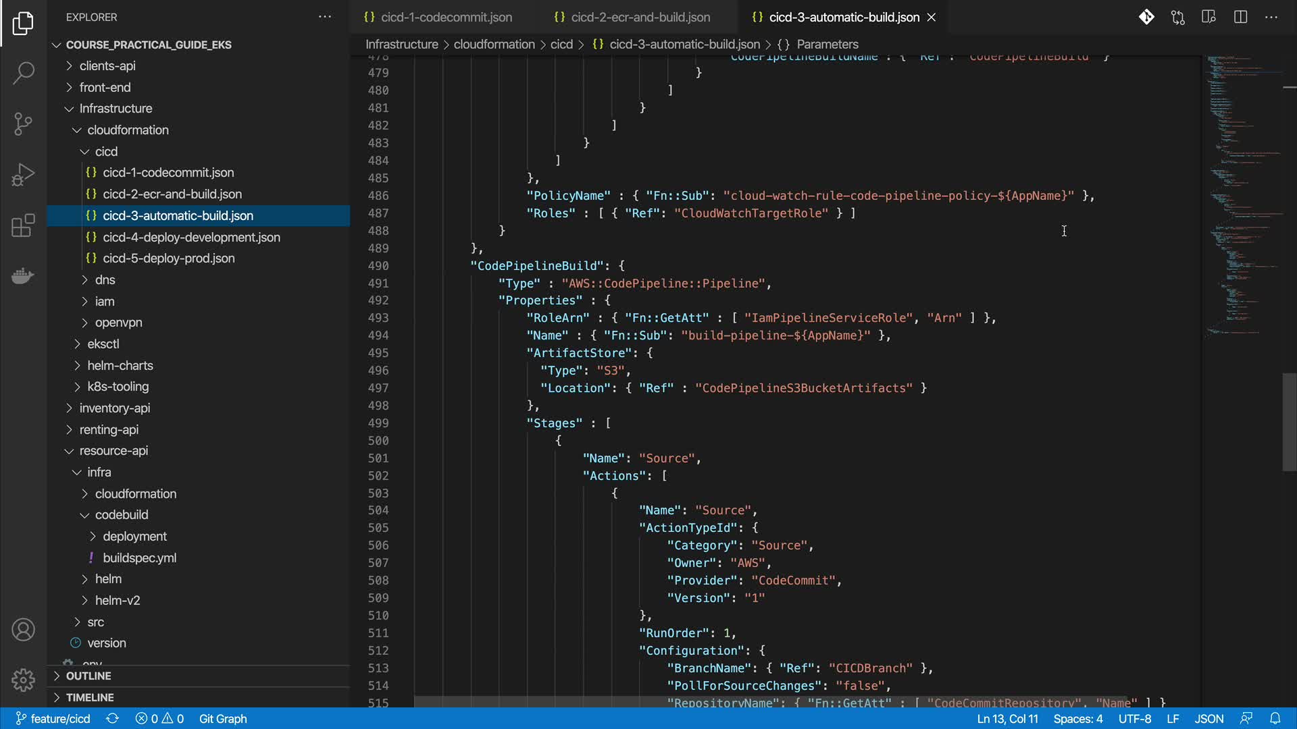Click the split editor right icon
This screenshot has width=1297, height=729.
point(1240,18)
